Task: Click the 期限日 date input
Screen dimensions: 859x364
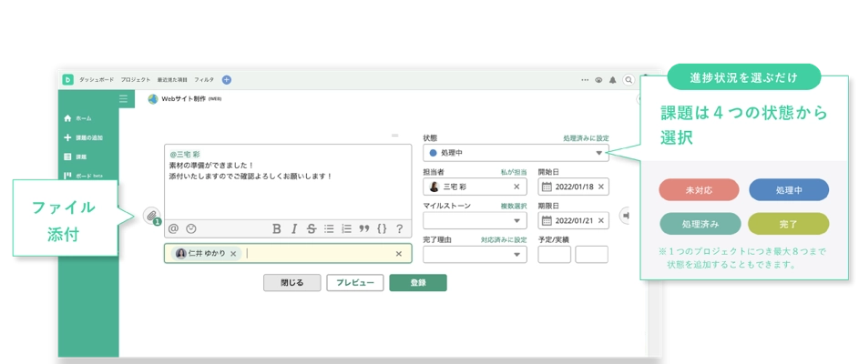Action: tap(574, 220)
